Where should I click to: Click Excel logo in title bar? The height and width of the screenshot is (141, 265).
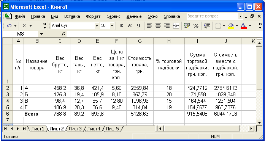6,7
